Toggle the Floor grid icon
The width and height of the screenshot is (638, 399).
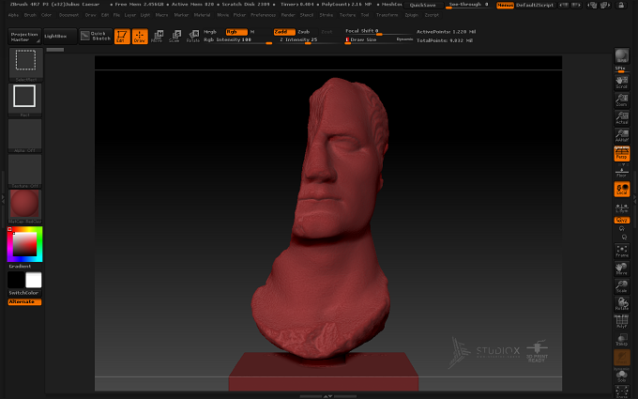(x=622, y=172)
